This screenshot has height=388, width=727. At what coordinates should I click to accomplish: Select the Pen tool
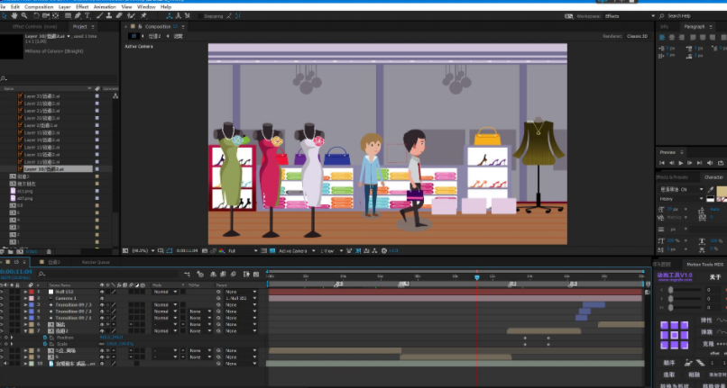78,15
